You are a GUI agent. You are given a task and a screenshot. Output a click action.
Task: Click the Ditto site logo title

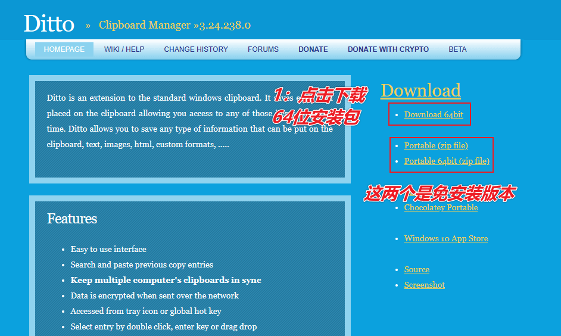tap(49, 24)
